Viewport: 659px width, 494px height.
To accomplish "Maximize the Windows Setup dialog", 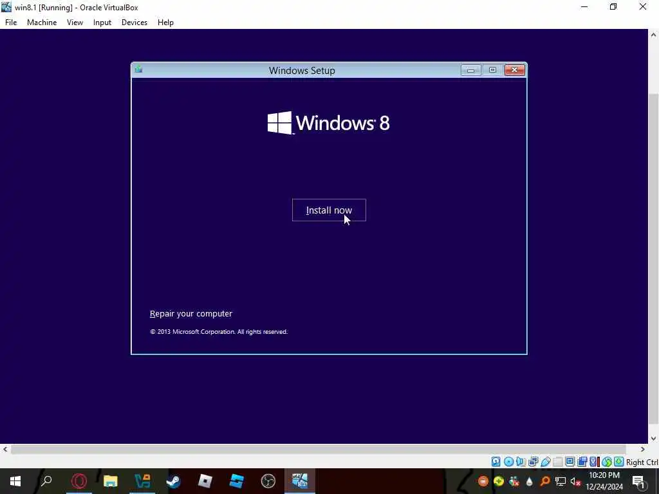I will click(x=492, y=70).
